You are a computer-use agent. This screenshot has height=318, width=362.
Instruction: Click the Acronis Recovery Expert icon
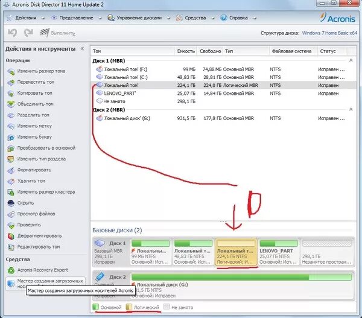11,270
